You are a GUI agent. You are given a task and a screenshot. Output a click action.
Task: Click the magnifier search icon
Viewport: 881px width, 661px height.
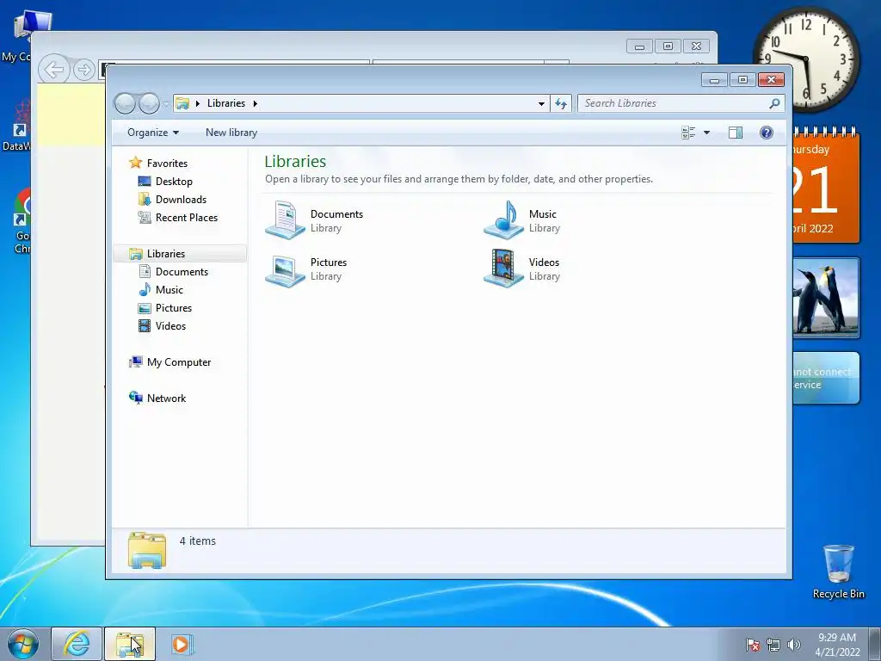coord(775,103)
